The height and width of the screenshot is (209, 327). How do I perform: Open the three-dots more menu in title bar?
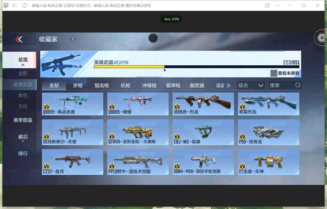[277, 5]
